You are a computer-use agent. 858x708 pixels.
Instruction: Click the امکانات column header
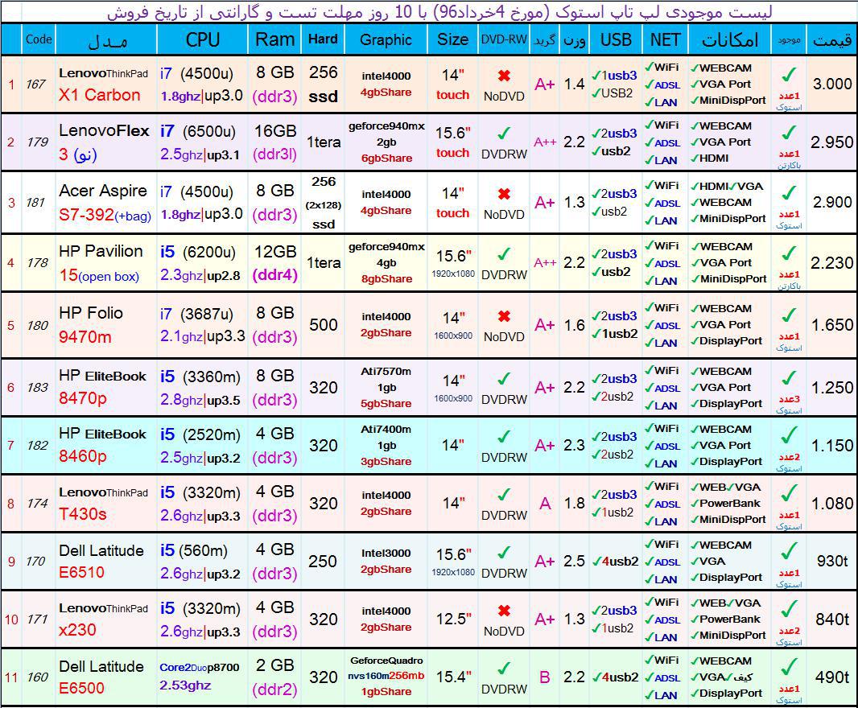730,39
